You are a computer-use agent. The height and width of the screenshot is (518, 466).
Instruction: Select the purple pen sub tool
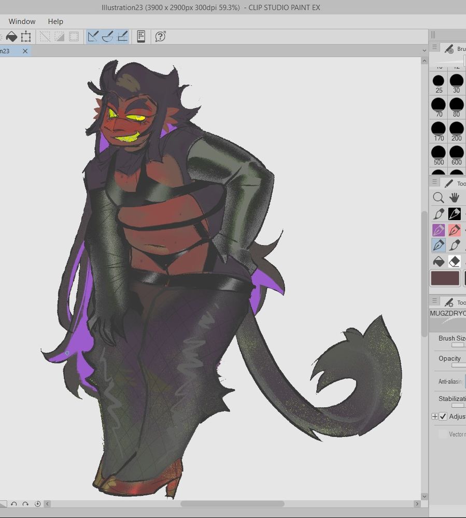[439, 230]
